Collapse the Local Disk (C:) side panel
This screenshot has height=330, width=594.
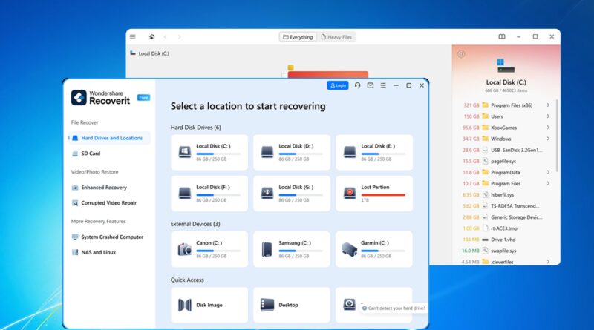pos(461,53)
